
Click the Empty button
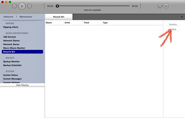click(x=173, y=29)
